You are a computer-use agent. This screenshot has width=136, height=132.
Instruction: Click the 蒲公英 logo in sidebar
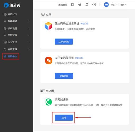tap(12, 5)
